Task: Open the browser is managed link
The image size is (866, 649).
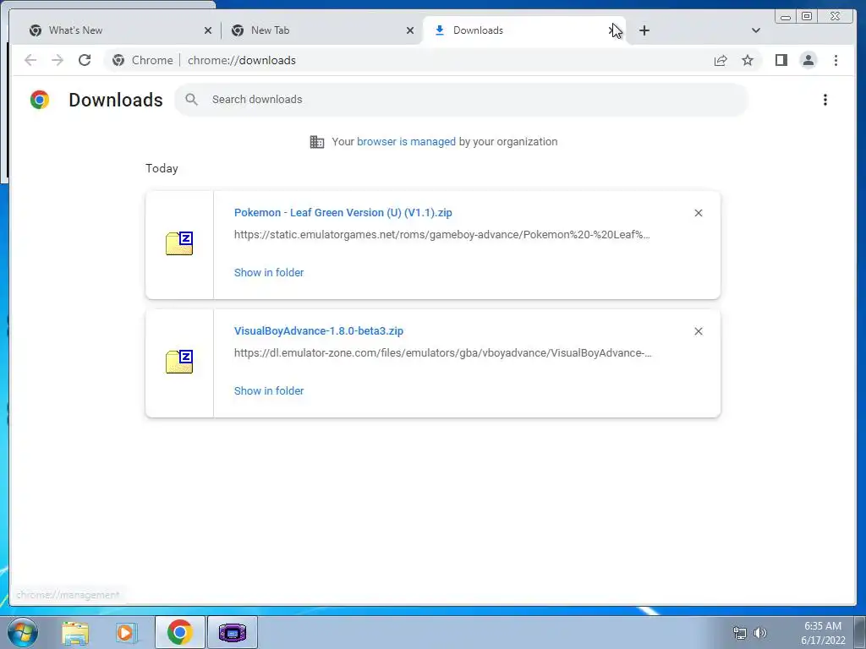Action: (406, 141)
